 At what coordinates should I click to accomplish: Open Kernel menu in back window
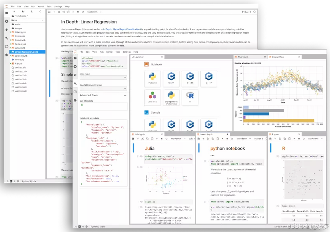[x=41, y=7]
